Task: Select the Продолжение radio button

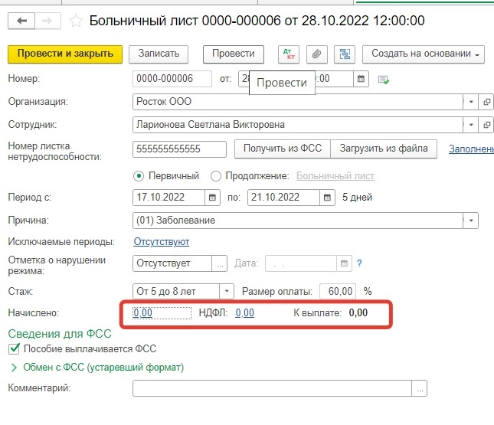Action: [215, 176]
